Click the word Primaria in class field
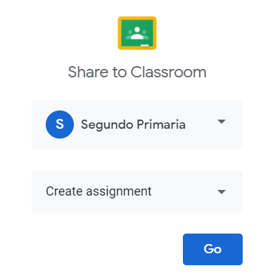This screenshot has width=268, height=280. pos(161,124)
